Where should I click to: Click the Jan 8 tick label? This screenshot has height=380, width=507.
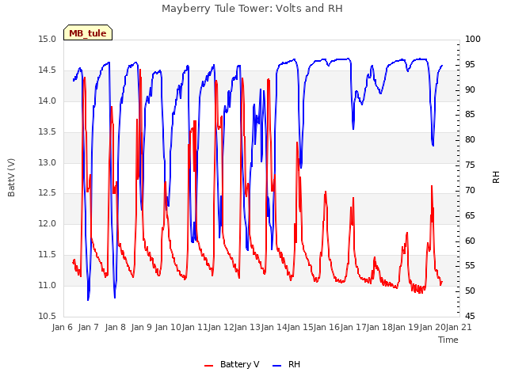click(115, 327)
